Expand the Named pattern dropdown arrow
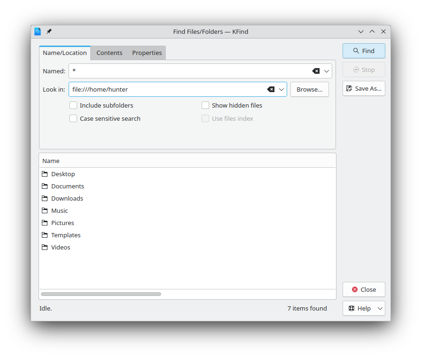Viewport: 422px width, 358px height. (x=327, y=71)
